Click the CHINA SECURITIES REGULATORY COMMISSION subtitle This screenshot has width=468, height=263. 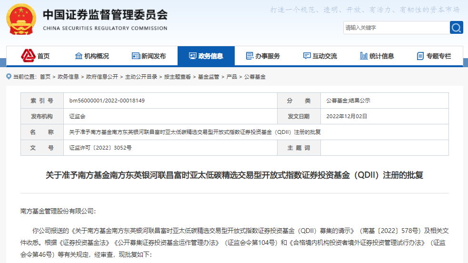pyautogui.click(x=105, y=28)
